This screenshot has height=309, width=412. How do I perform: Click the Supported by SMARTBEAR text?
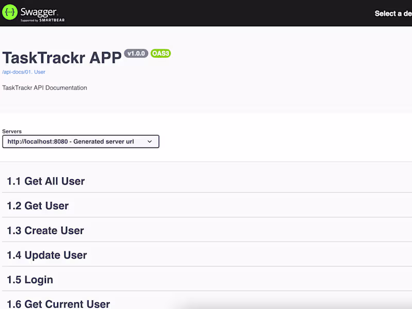click(x=43, y=20)
